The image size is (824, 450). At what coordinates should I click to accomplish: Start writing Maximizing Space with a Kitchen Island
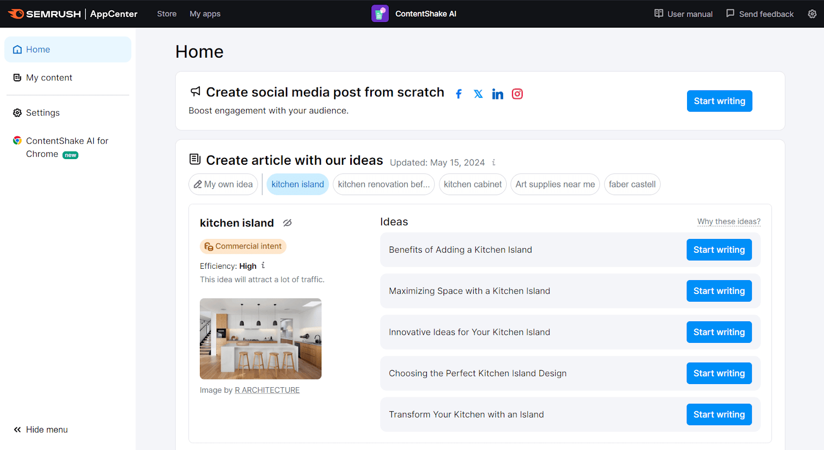click(719, 291)
